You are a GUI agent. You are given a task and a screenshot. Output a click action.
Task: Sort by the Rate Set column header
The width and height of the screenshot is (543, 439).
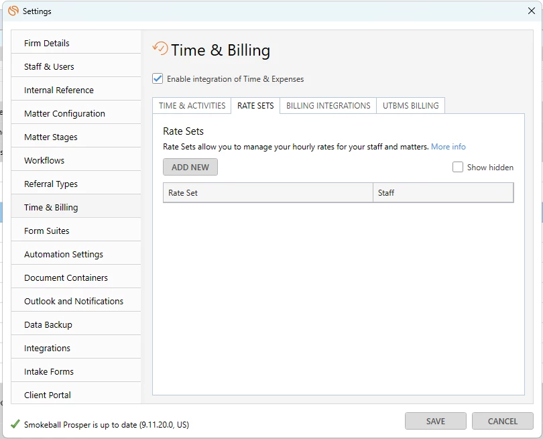[267, 192]
